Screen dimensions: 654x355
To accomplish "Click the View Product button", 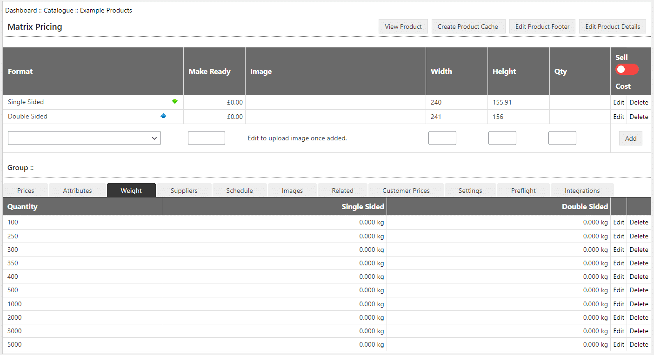I will pyautogui.click(x=403, y=26).
